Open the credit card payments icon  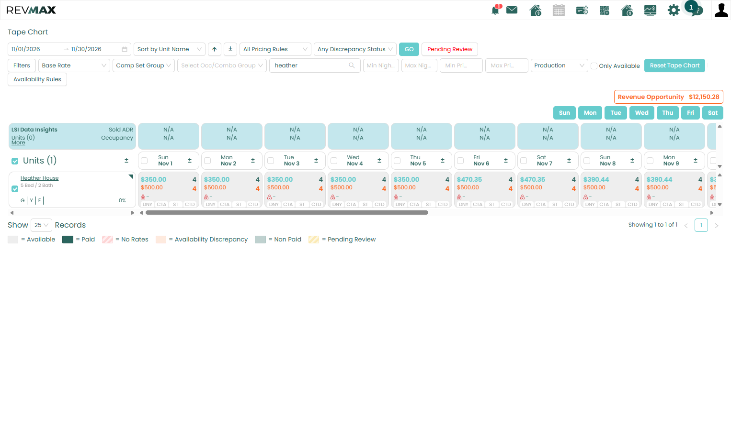582,10
